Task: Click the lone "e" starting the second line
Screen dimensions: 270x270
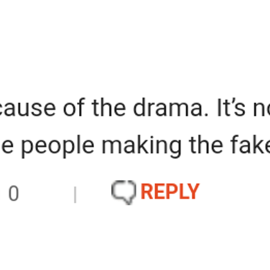Action: 8,147
